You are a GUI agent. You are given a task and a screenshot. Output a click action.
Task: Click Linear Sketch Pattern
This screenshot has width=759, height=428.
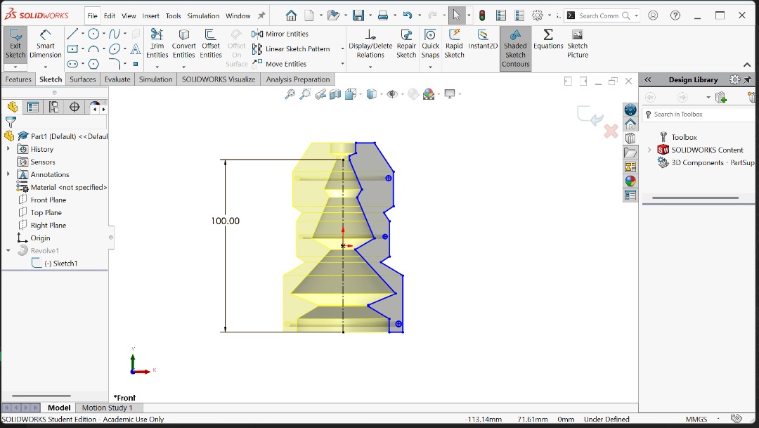click(291, 49)
